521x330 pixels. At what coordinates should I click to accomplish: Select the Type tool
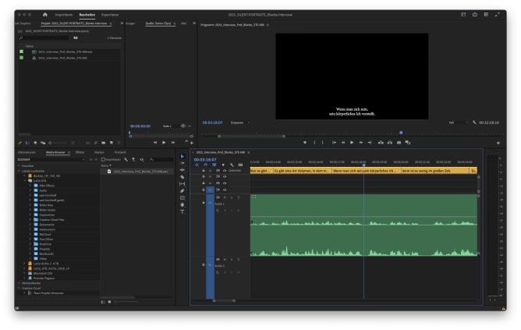(183, 212)
